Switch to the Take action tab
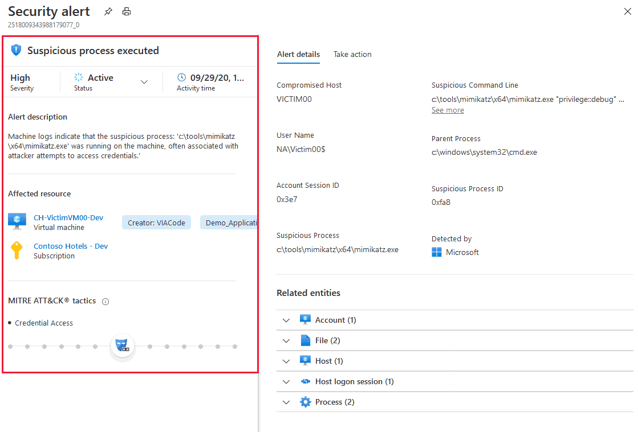638x432 pixels. (x=352, y=55)
